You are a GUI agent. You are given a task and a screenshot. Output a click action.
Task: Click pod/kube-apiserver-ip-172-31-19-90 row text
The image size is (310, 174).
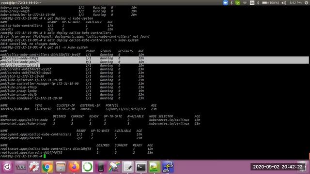point(31,80)
